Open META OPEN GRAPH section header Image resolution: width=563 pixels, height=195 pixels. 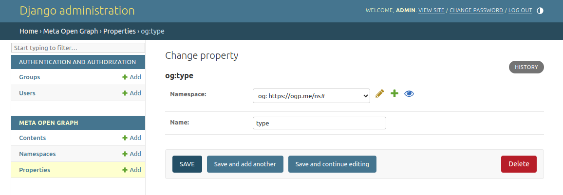pos(49,123)
